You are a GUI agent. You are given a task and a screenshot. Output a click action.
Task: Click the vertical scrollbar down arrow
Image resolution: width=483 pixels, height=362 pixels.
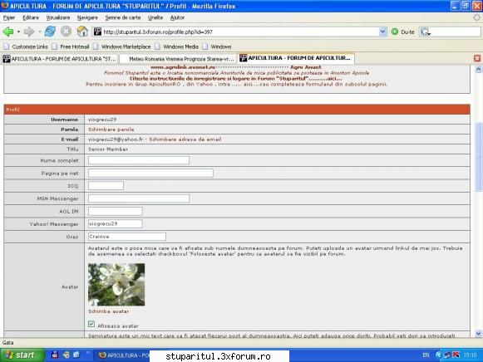click(x=478, y=334)
